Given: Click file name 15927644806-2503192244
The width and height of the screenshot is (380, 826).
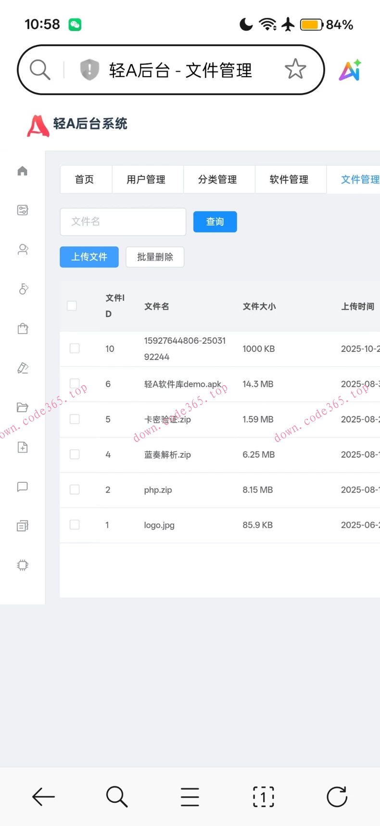Looking at the screenshot, I should (x=185, y=348).
